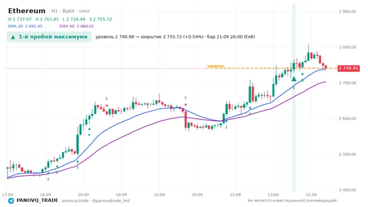The width and height of the screenshot is (368, 207).
Task: Click the H 2 765.85 high value
Action: [47, 19]
